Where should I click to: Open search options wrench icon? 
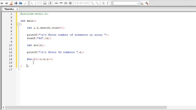pos(147,3)
